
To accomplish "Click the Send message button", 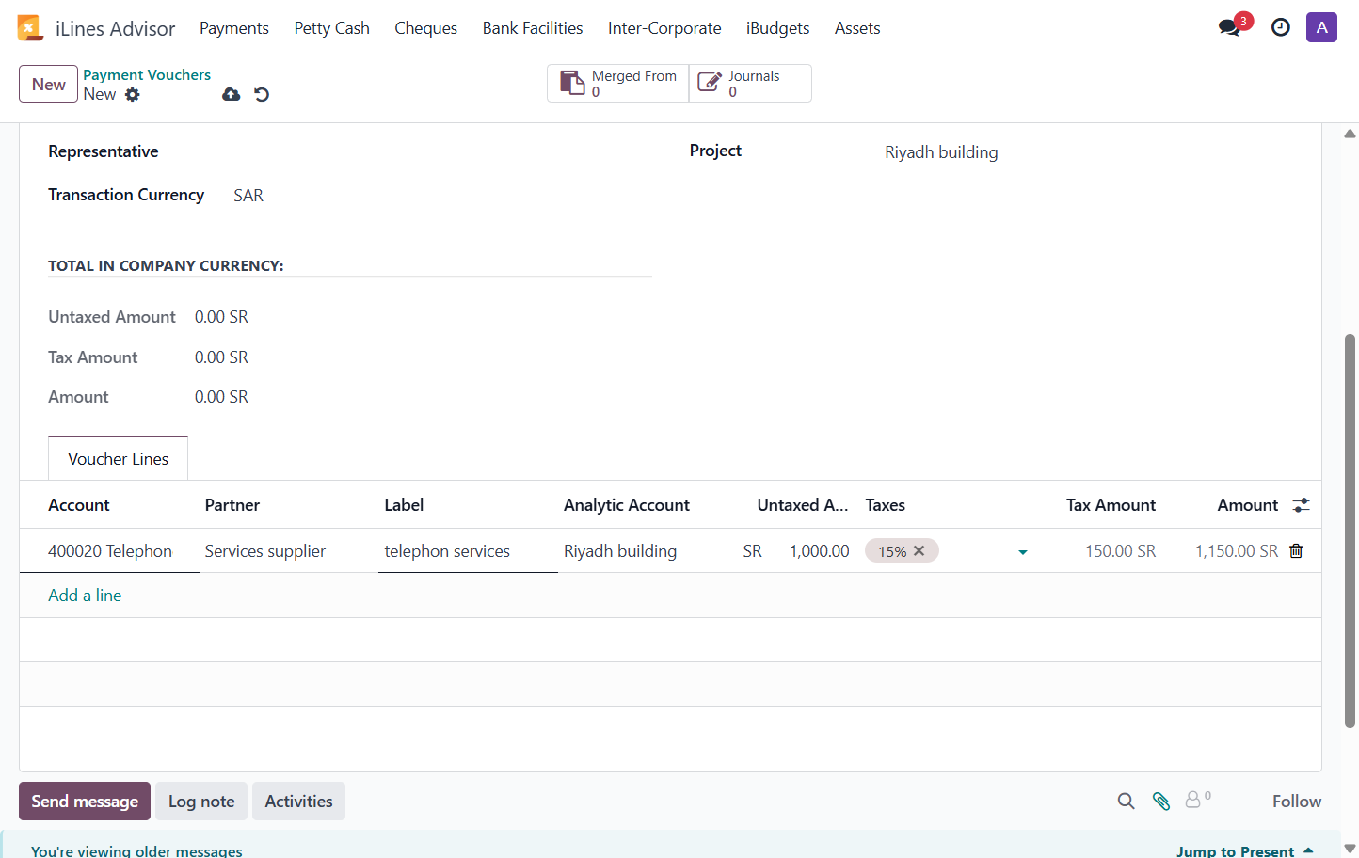I will pyautogui.click(x=85, y=801).
